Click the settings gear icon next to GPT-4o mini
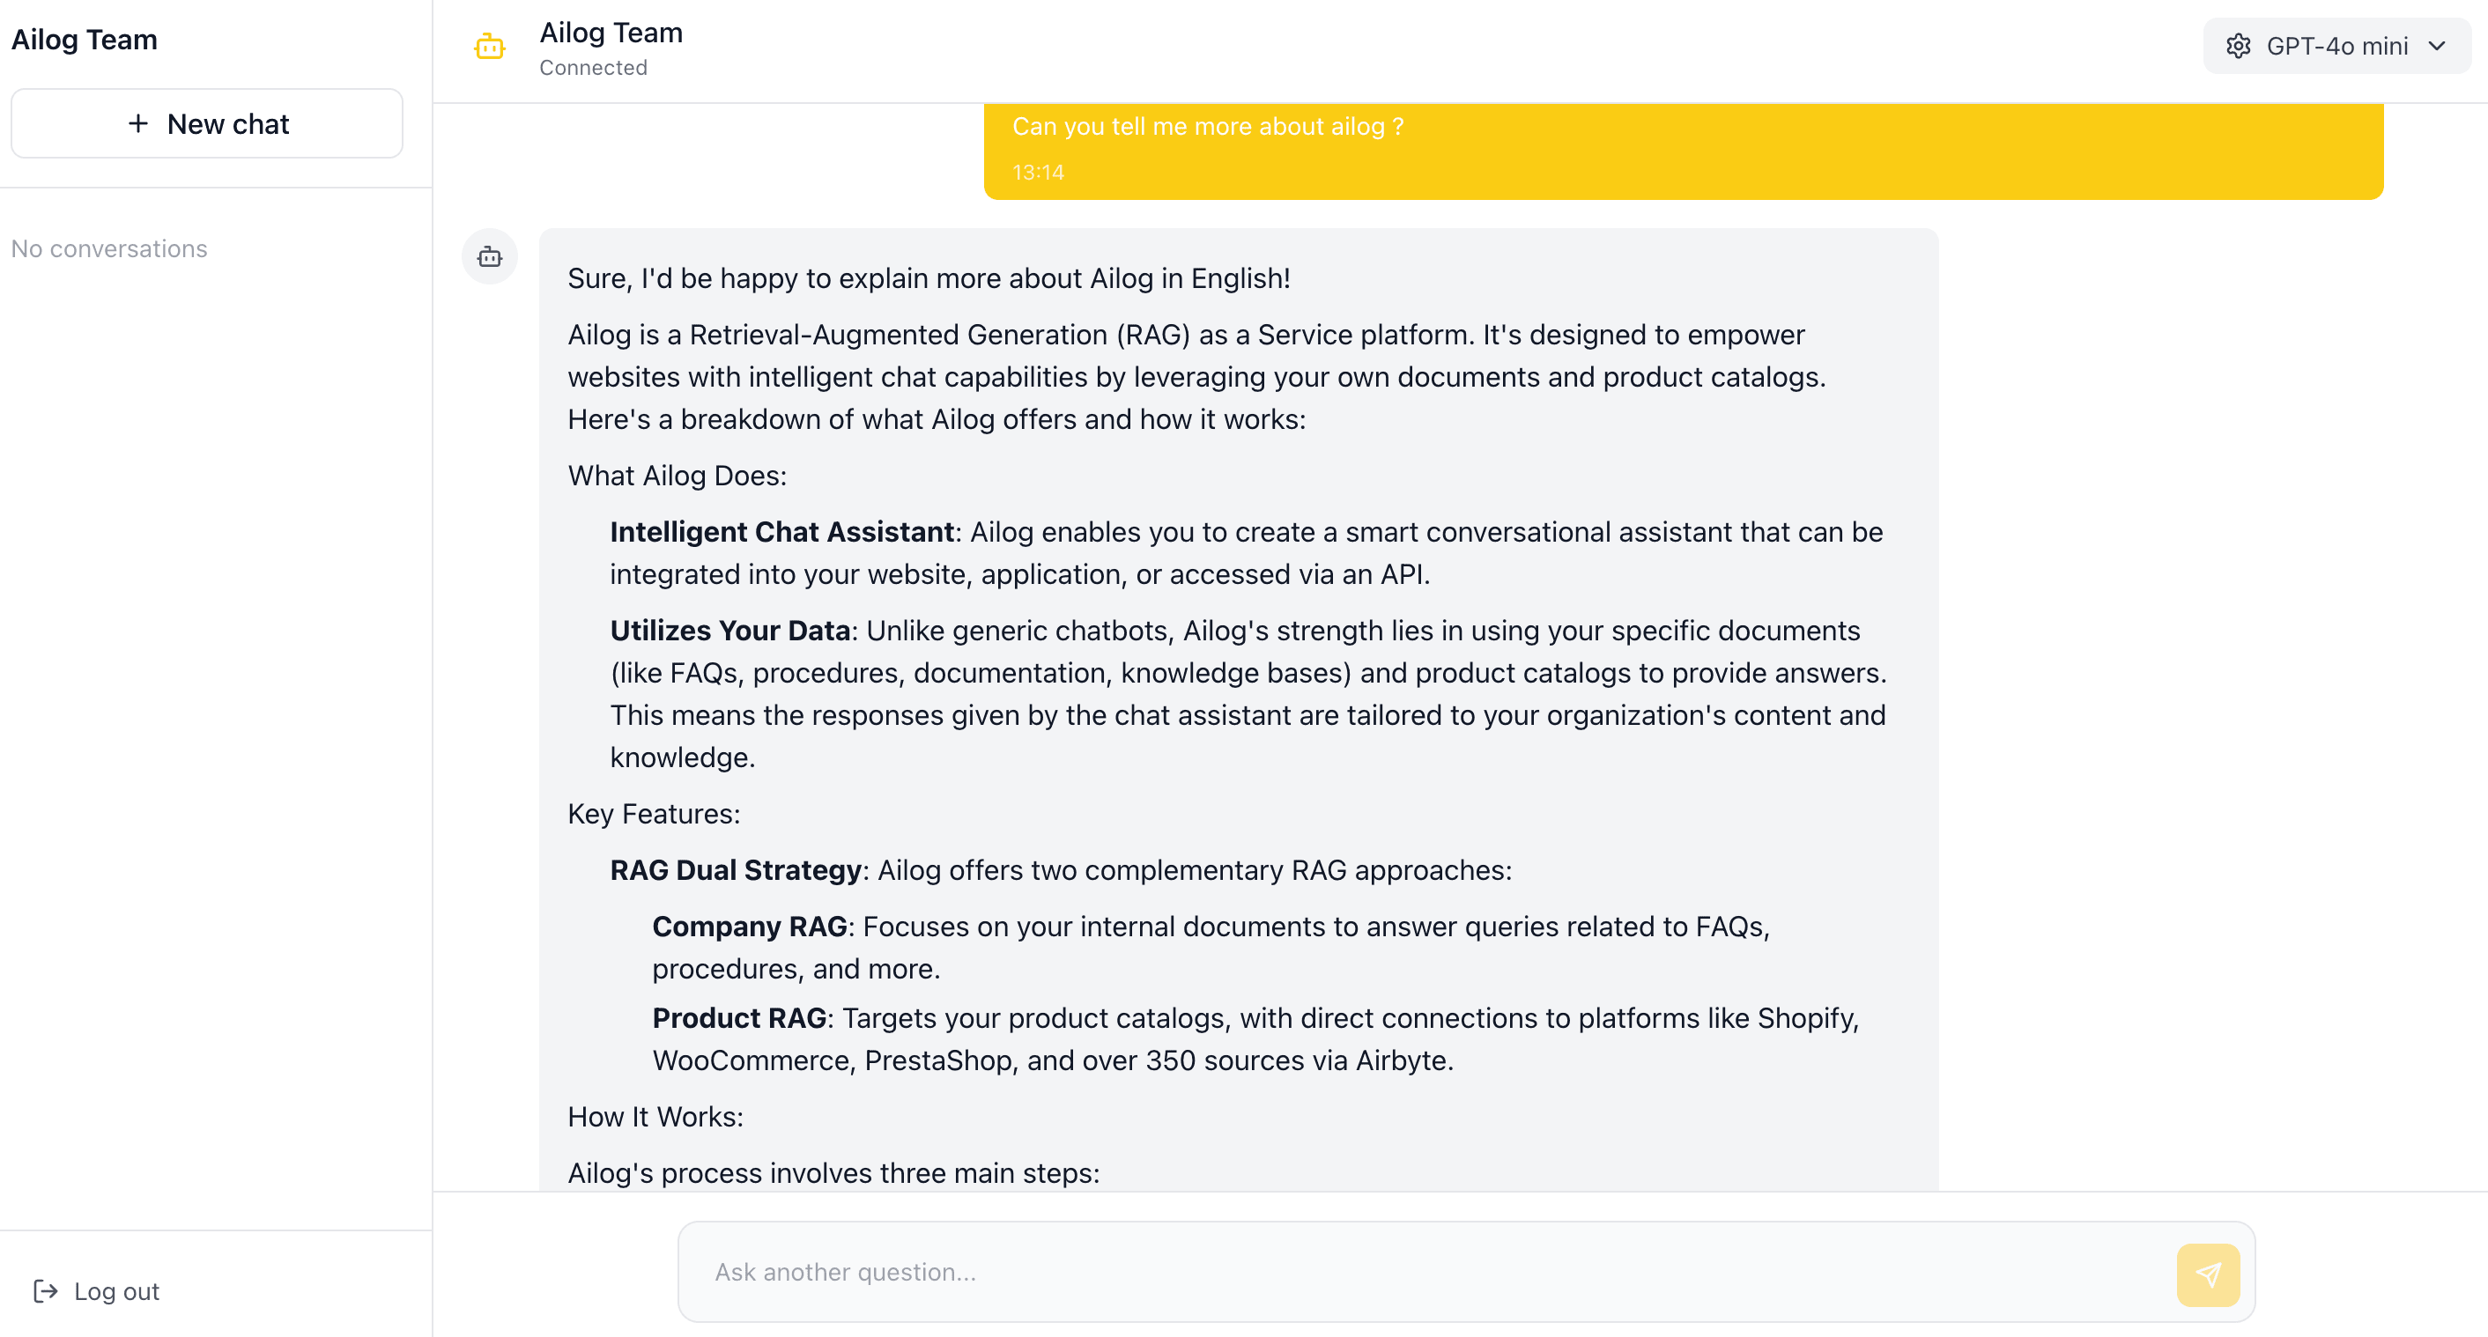 coord(2240,46)
